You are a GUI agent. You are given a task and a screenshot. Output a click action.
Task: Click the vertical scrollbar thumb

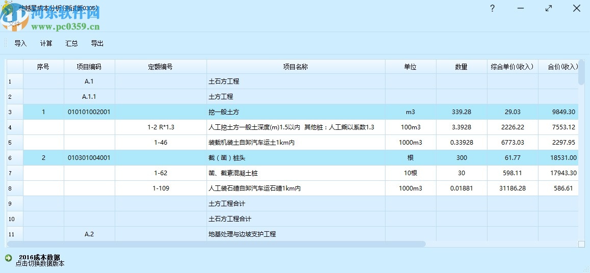[x=582, y=72]
